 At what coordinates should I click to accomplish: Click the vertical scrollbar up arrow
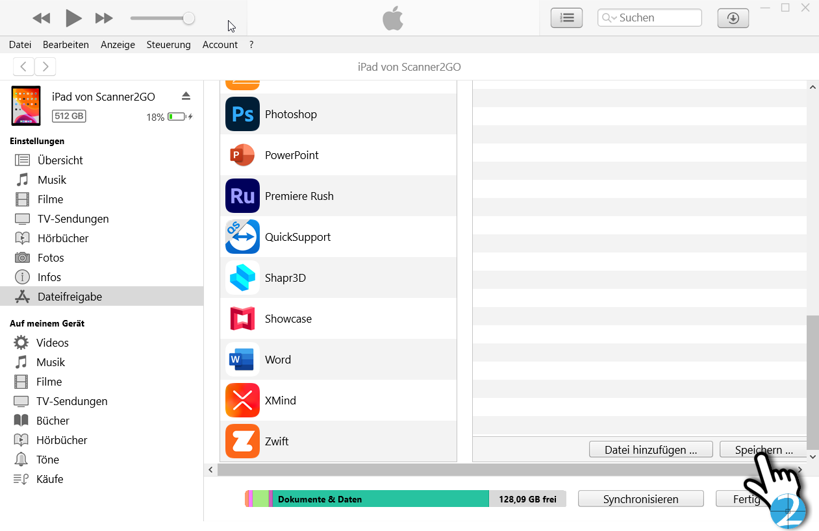tap(813, 86)
